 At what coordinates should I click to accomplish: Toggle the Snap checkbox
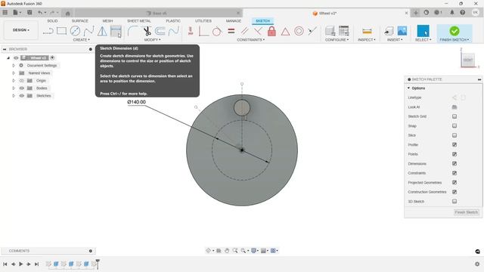(455, 126)
